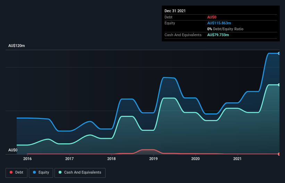Toggle the Cash And Equivalents legend button
The height and width of the screenshot is (183, 285).
pos(80,173)
